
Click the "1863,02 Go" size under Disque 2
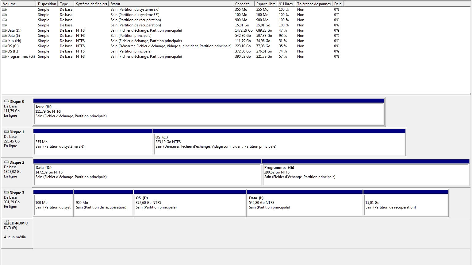click(x=13, y=172)
